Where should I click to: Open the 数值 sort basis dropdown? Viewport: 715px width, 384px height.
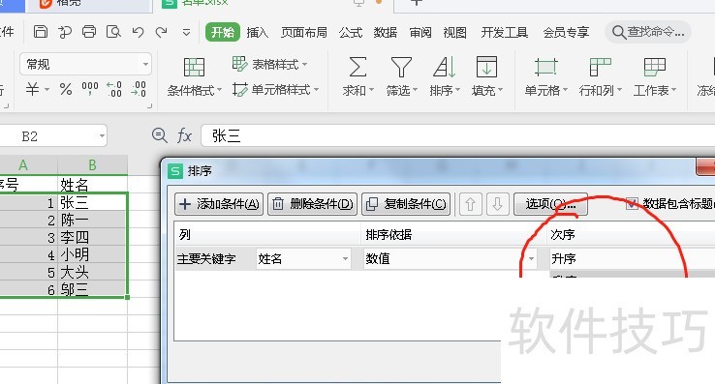pos(451,258)
